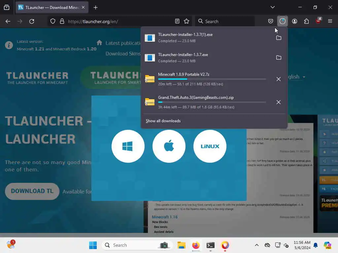Screen dimensions: 338x253
Task: Reload the current page
Action: 32,21
